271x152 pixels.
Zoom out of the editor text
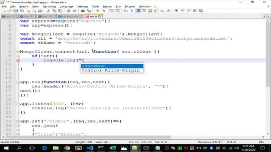point(103,11)
